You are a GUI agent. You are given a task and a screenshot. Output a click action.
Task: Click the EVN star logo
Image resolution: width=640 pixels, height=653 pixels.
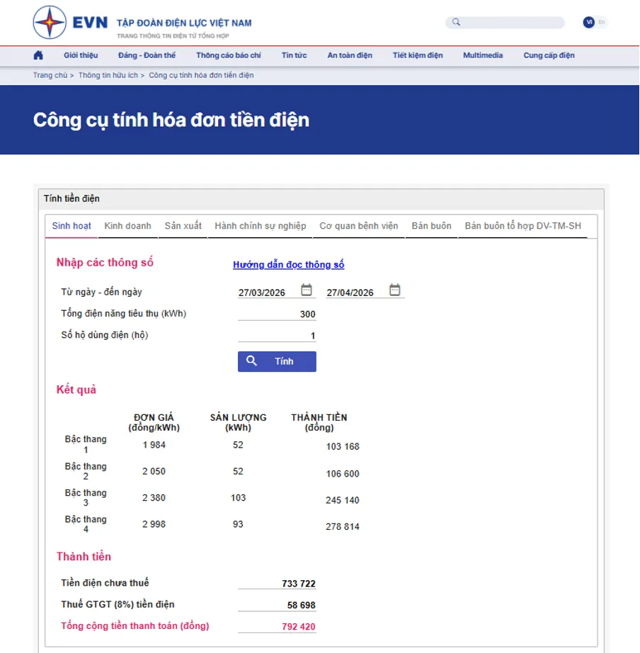coord(49,22)
